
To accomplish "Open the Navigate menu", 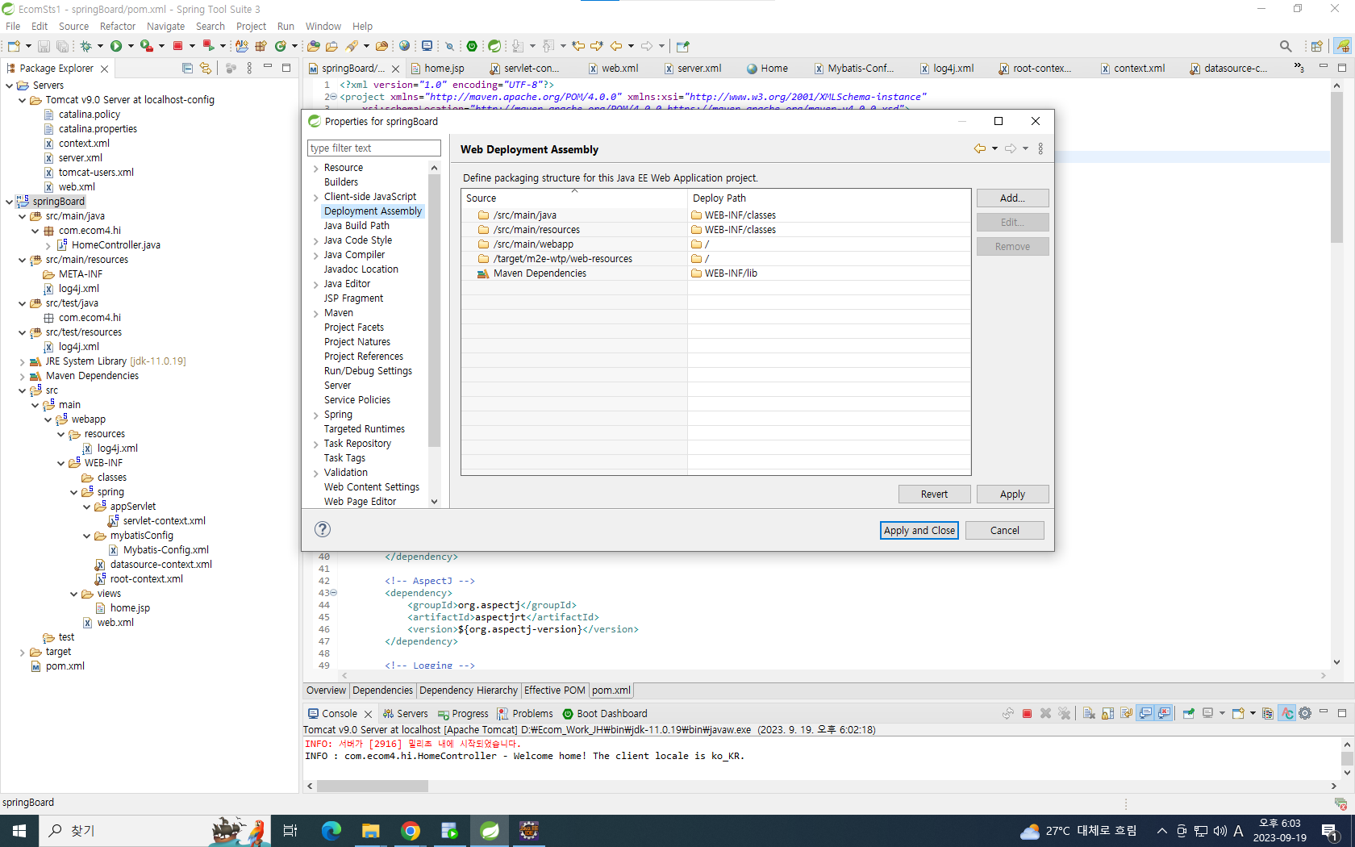I will tap(165, 27).
